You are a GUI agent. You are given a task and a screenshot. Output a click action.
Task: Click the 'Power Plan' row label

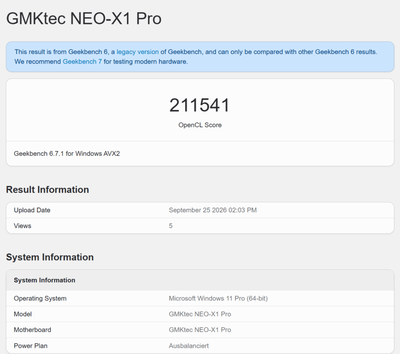[31, 346]
